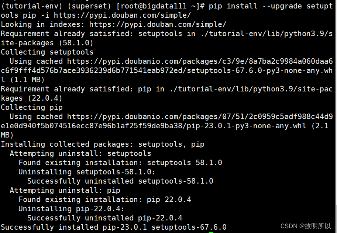Click the "Uninstalling pip-22.0.4:" line
The width and height of the screenshot is (337, 233).
(x=71, y=209)
